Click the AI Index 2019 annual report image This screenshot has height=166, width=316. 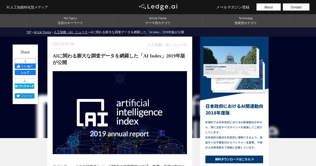click(120, 113)
